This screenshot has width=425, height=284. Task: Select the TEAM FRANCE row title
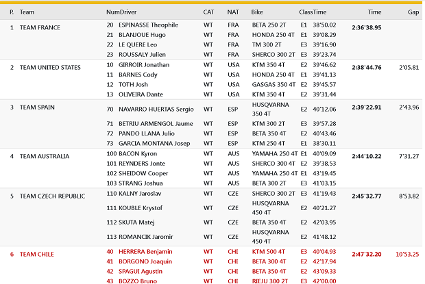click(40, 27)
